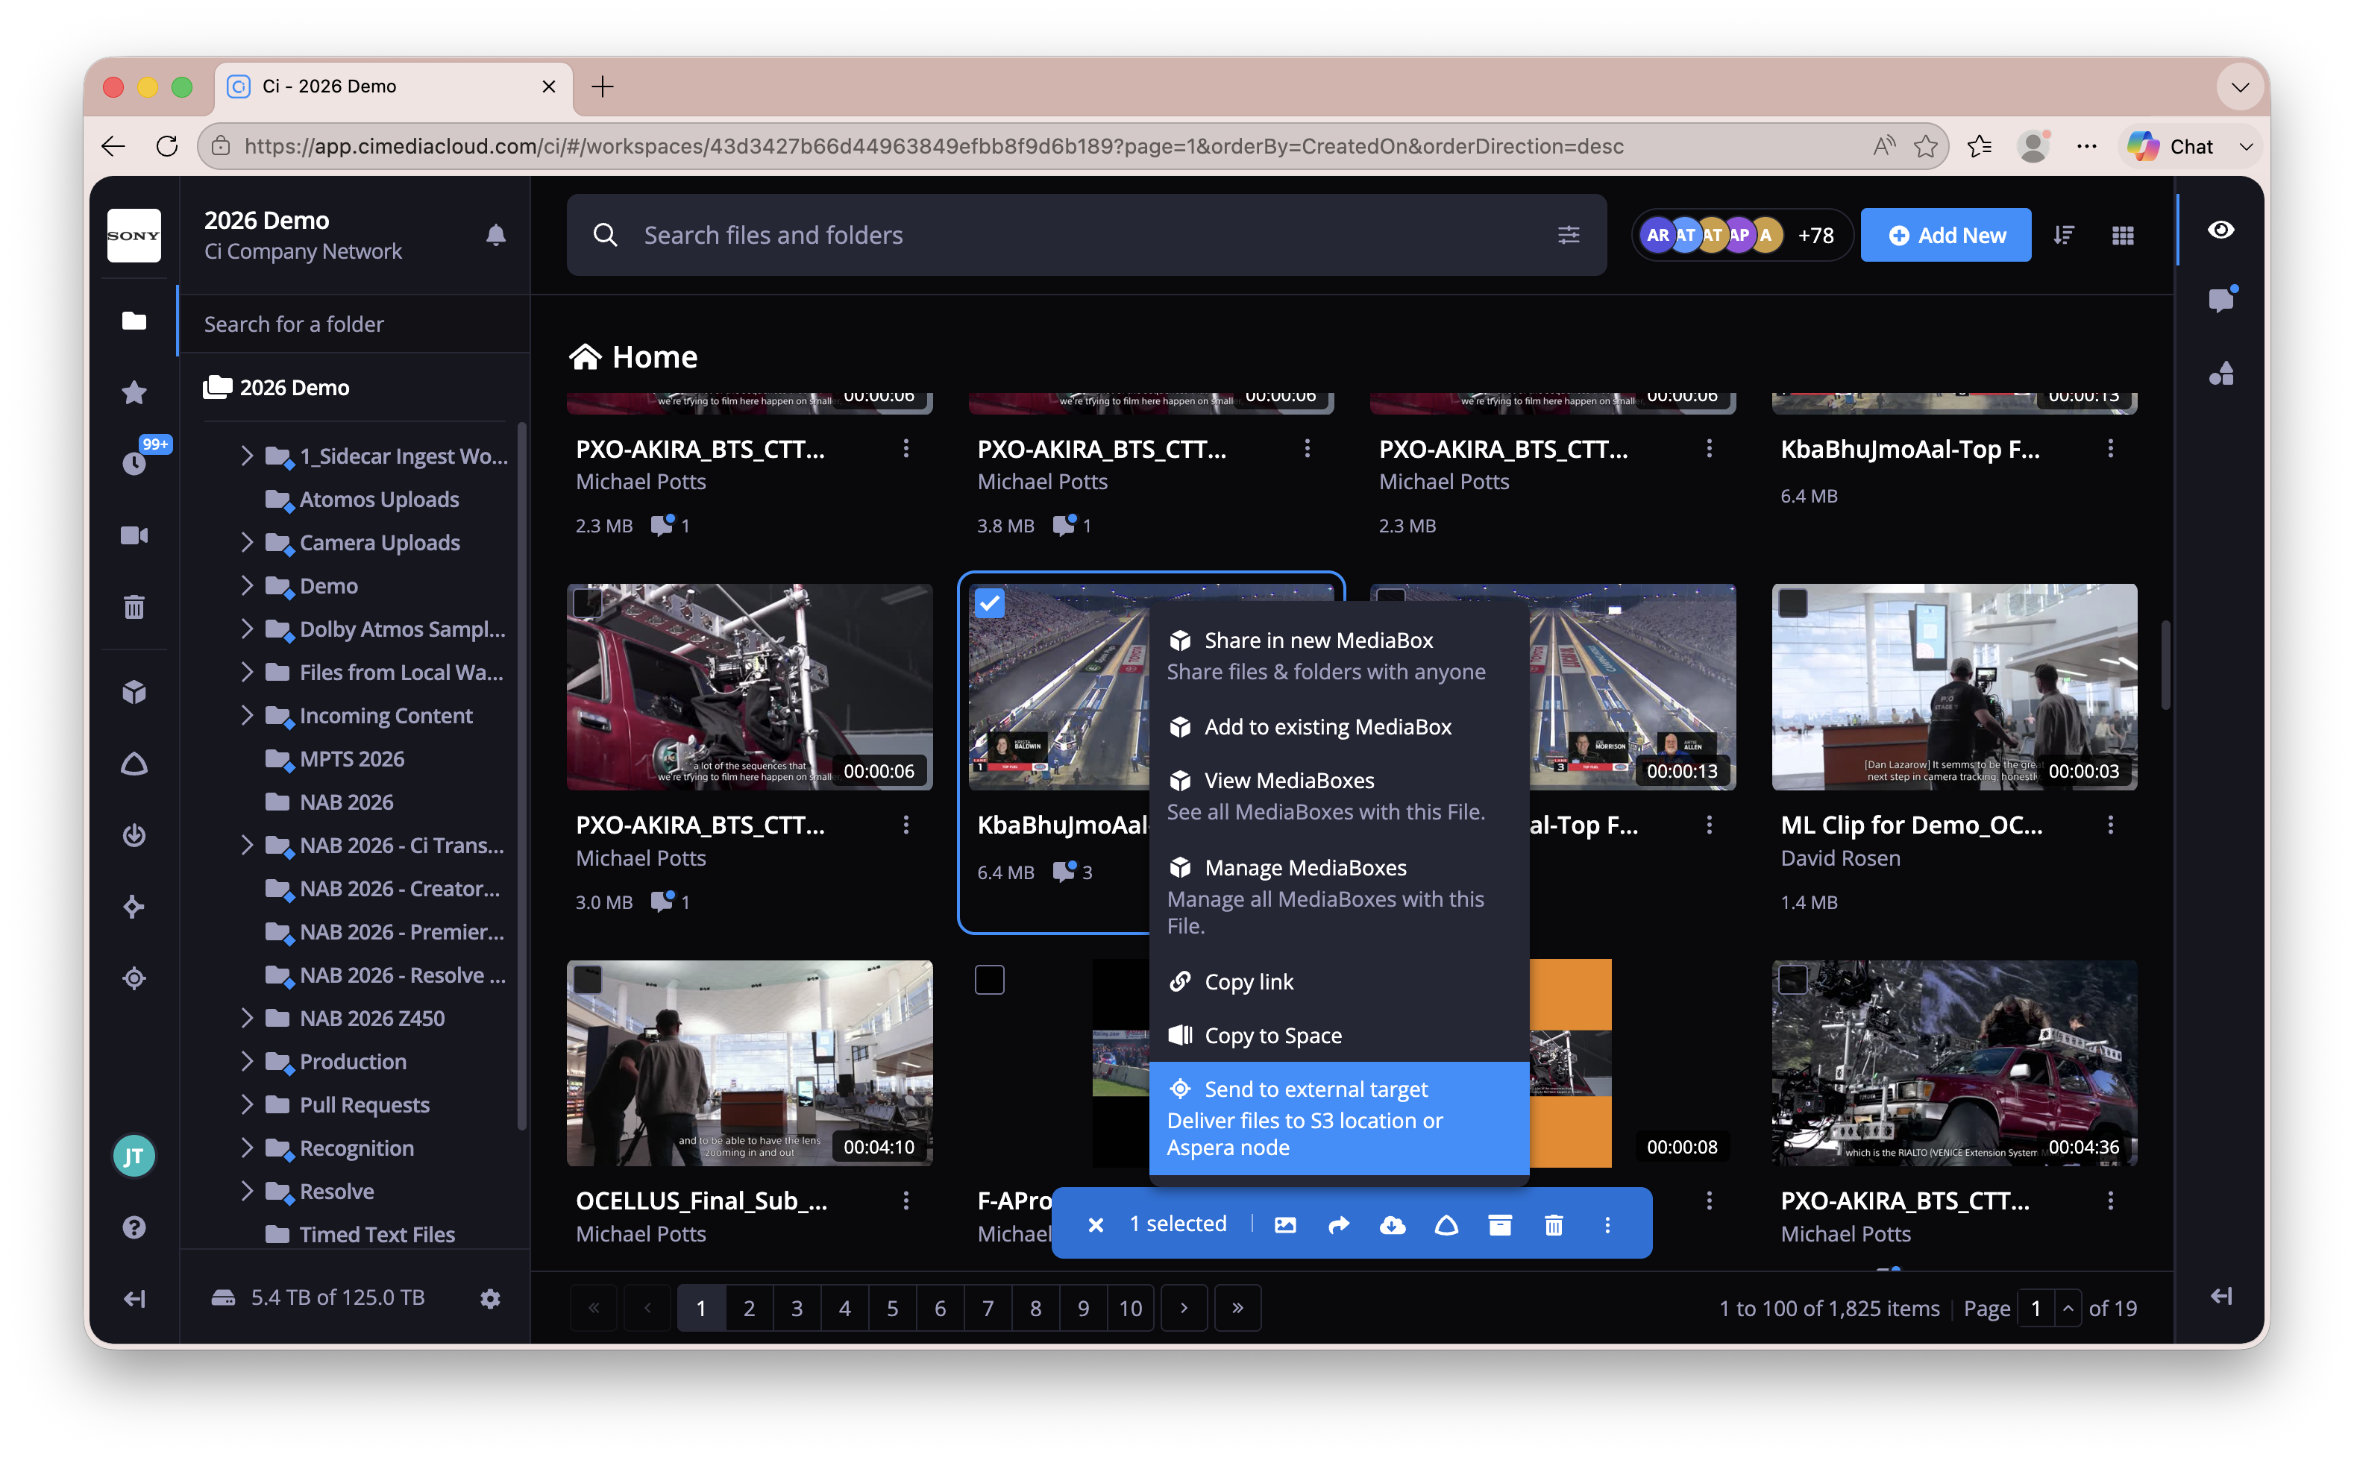This screenshot has height=1460, width=2354.
Task: Uncheck the selected KbaBhuJmoAal file checkbox
Action: pyautogui.click(x=989, y=603)
